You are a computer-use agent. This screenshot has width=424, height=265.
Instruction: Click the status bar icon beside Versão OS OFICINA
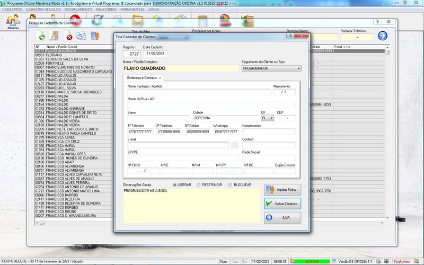pyautogui.click(x=334, y=261)
